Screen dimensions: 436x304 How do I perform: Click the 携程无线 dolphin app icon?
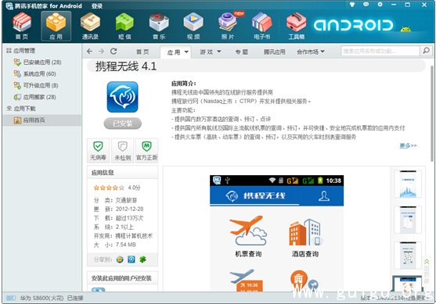[x=123, y=97]
